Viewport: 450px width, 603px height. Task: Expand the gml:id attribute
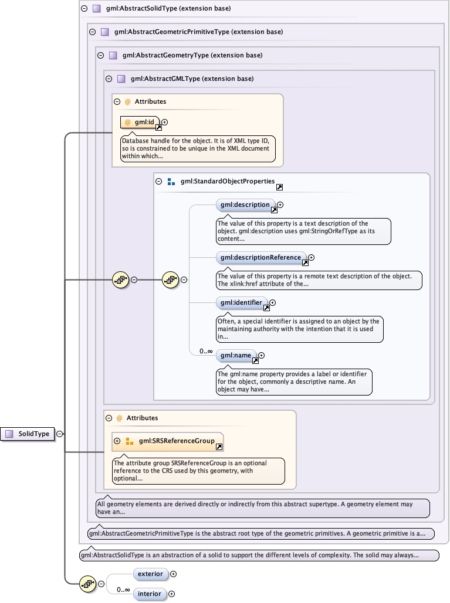click(165, 122)
